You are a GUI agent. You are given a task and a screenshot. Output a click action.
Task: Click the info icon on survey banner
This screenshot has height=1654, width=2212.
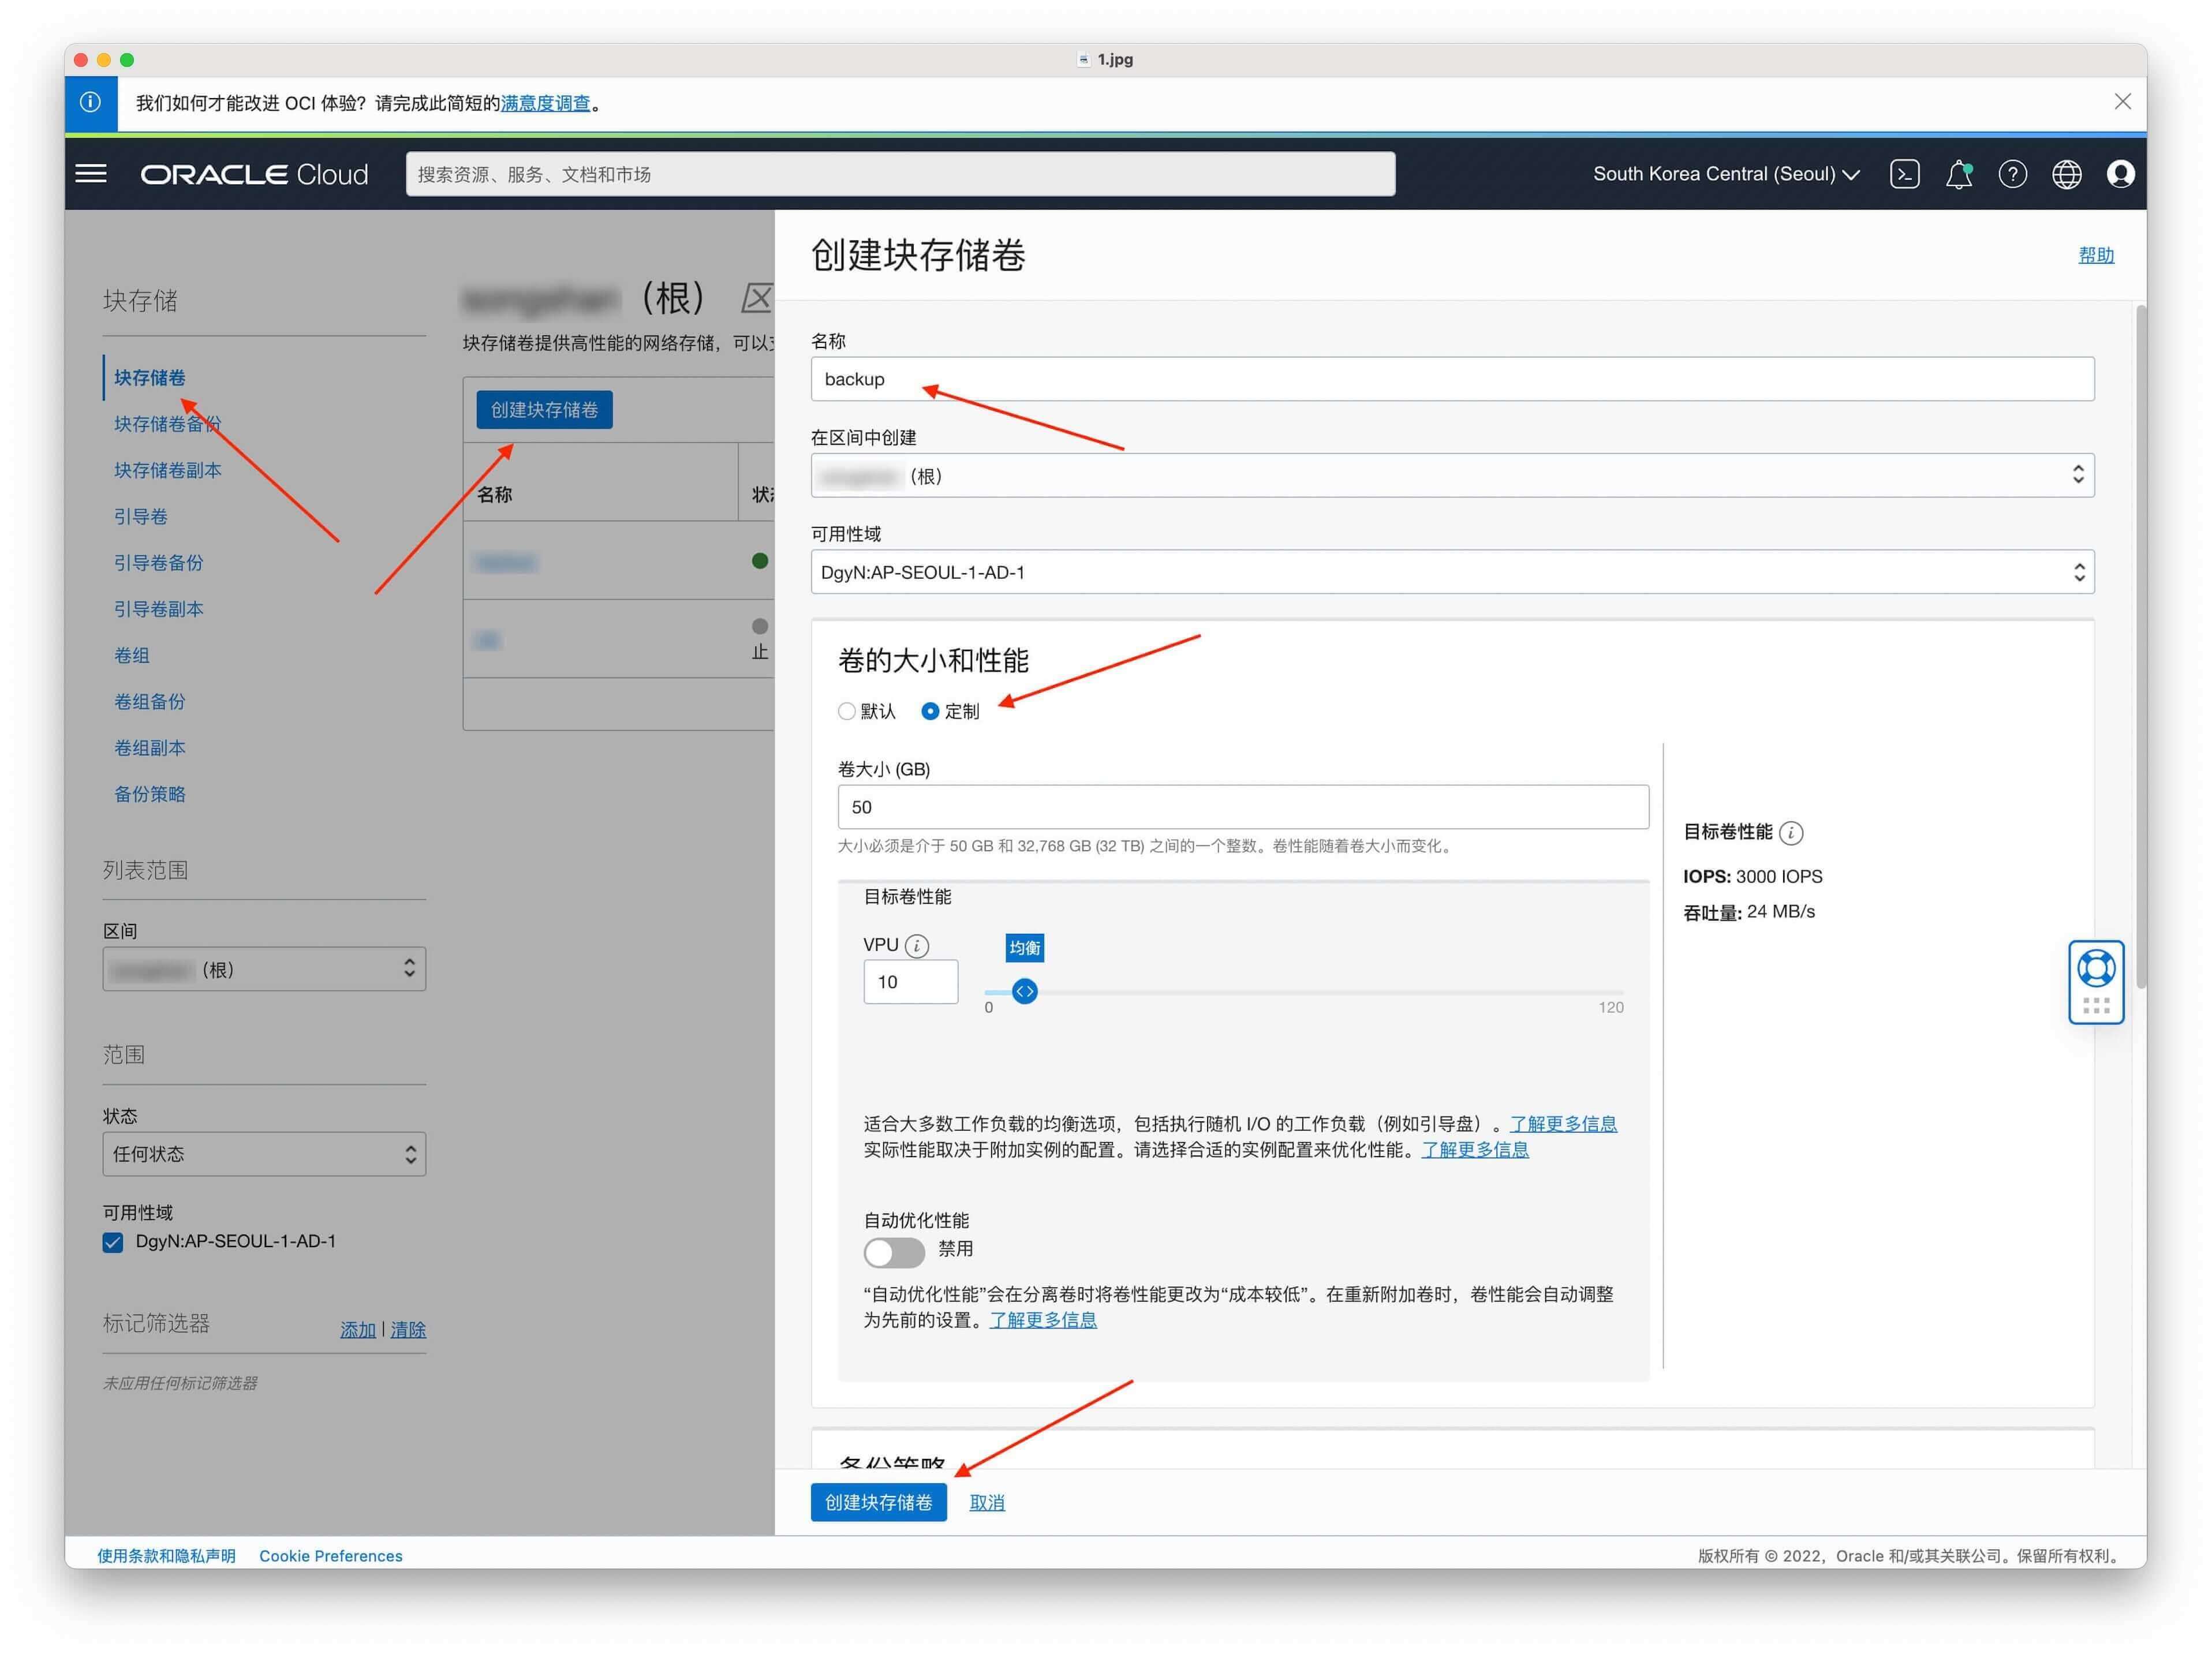click(90, 102)
